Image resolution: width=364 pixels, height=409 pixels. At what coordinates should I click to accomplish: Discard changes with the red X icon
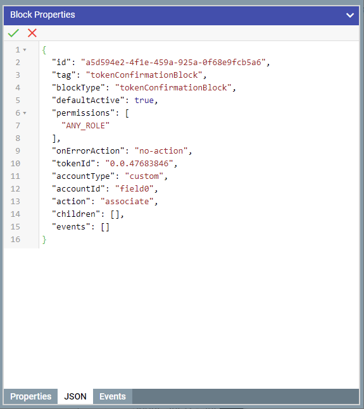tap(32, 33)
